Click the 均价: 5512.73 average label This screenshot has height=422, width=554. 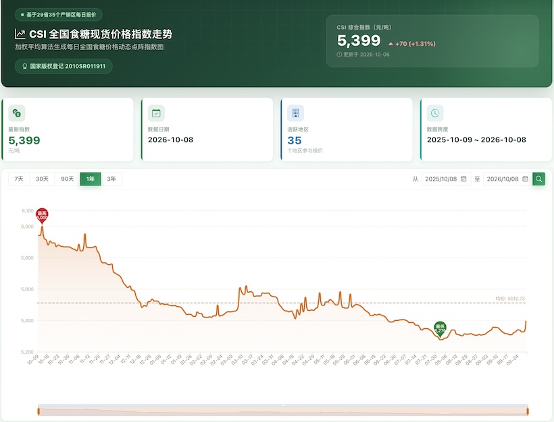[510, 299]
